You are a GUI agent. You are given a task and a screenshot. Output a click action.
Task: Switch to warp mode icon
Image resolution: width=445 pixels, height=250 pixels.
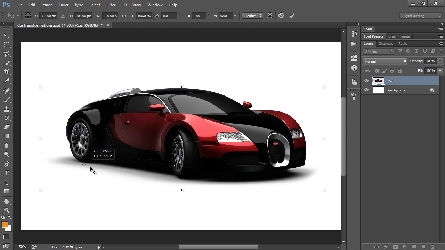270,16
